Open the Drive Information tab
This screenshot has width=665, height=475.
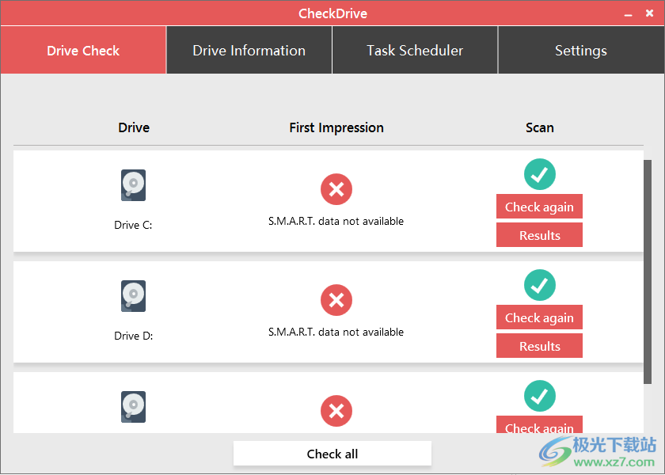pyautogui.click(x=249, y=50)
